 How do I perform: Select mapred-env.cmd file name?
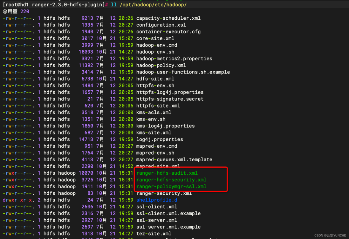157,146
